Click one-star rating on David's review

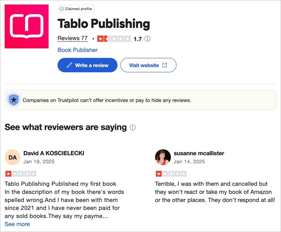[21, 174]
